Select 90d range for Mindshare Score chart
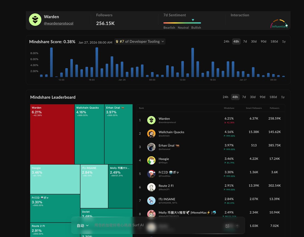Screen dimensions: 304x237 tap(263, 41)
